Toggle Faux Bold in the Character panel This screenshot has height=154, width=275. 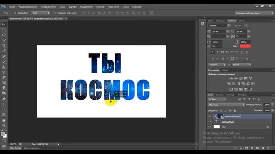point(213,52)
